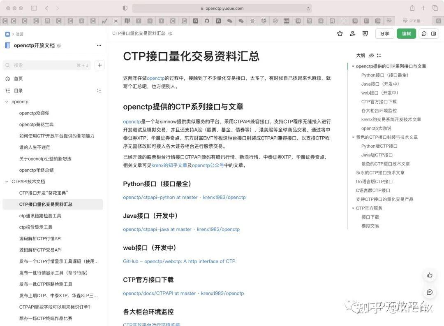Click the 分享 share button
The image size is (444, 326).
(384, 33)
